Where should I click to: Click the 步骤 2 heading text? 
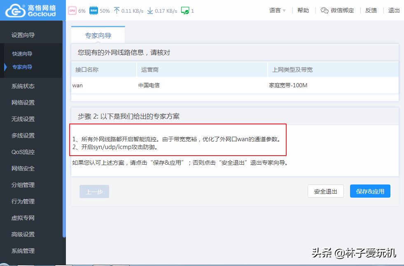(x=128, y=117)
